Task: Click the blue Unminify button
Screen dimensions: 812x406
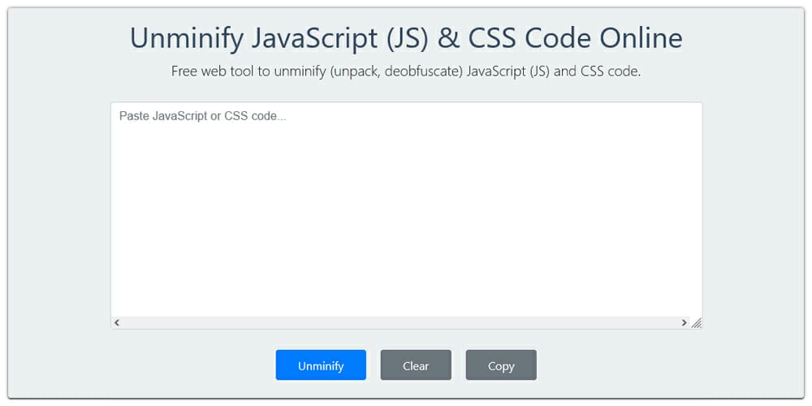Action: tap(321, 365)
